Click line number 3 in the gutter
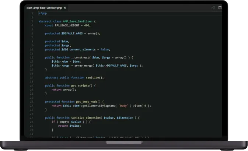Viewport: 248px width, 151px height. click(x=32, y=21)
